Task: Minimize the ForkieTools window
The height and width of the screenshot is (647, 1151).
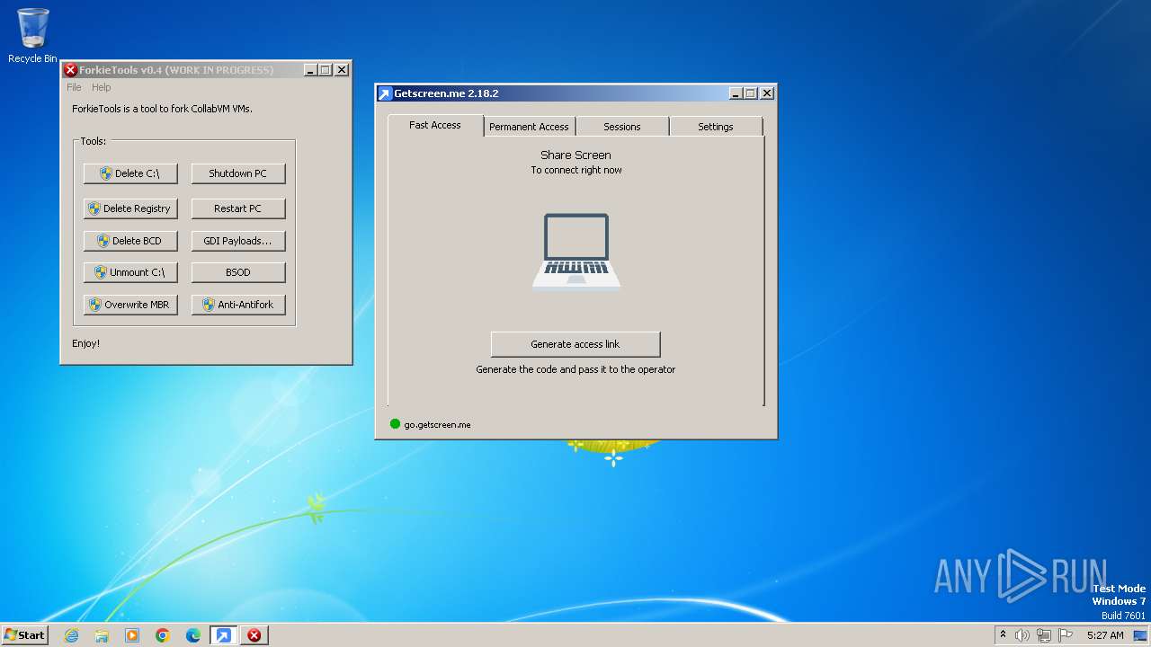Action: (x=310, y=70)
